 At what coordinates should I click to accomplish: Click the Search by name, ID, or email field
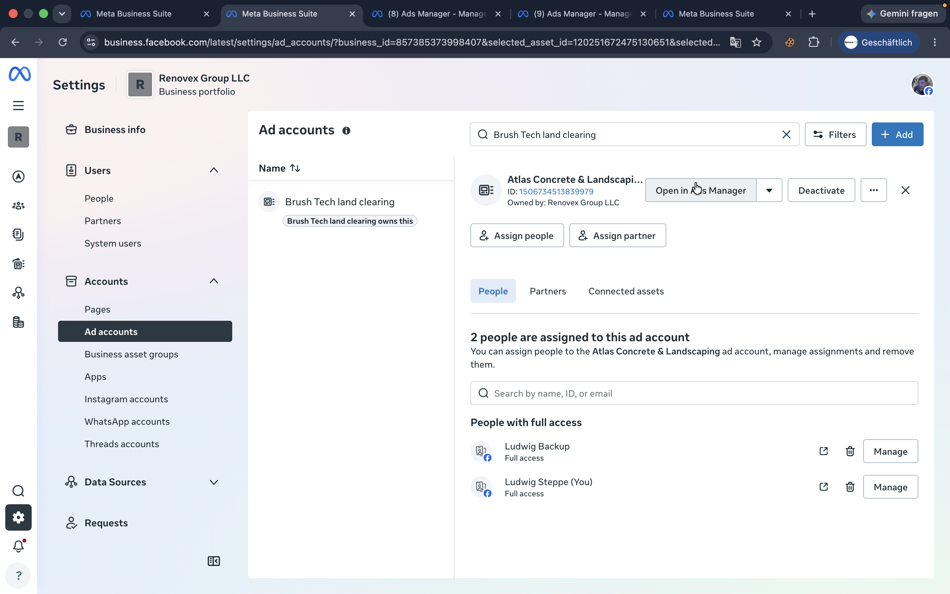(694, 393)
